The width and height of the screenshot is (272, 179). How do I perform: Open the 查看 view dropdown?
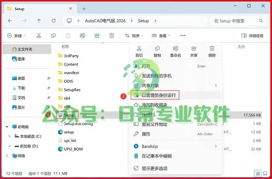[161, 35]
